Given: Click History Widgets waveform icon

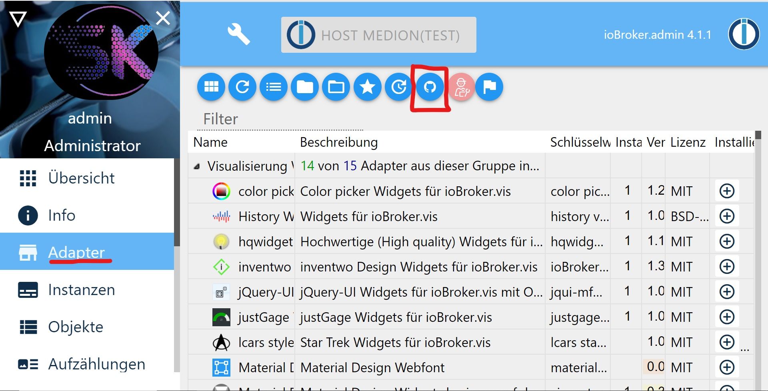Looking at the screenshot, I should (x=221, y=216).
